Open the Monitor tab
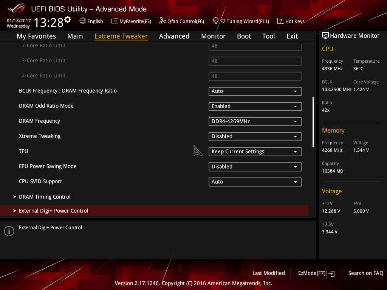Image resolution: width=387 pixels, height=290 pixels. (x=213, y=36)
